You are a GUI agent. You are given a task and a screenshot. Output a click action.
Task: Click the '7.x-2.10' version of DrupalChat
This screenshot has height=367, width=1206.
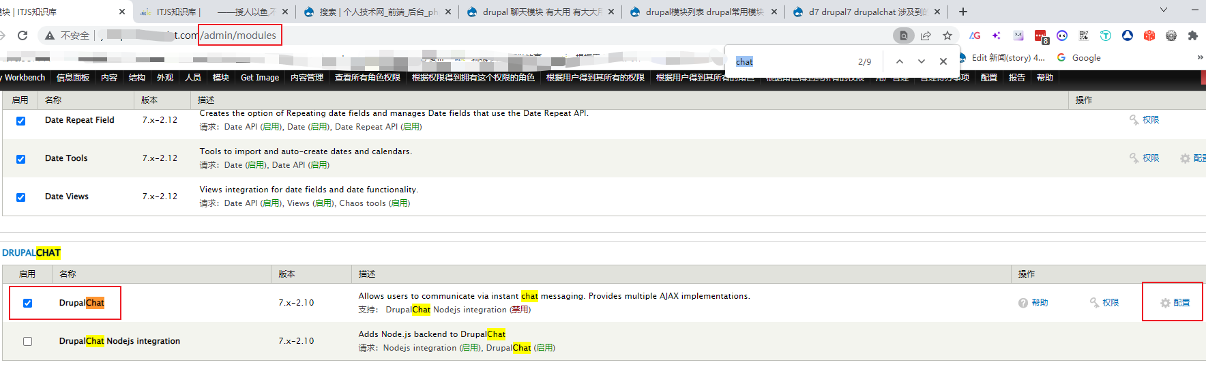pos(296,303)
